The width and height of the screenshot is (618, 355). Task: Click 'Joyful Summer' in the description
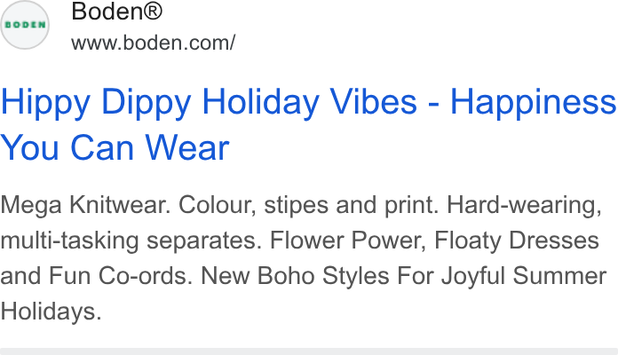click(x=524, y=276)
